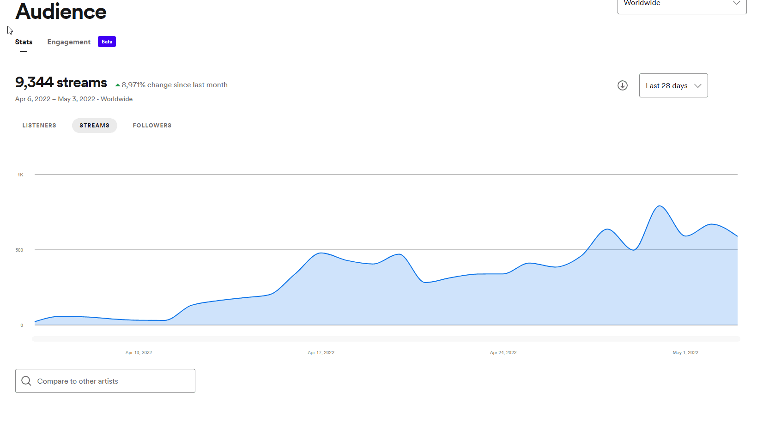
Task: Click the highest peak on the streams chart
Action: pos(659,206)
